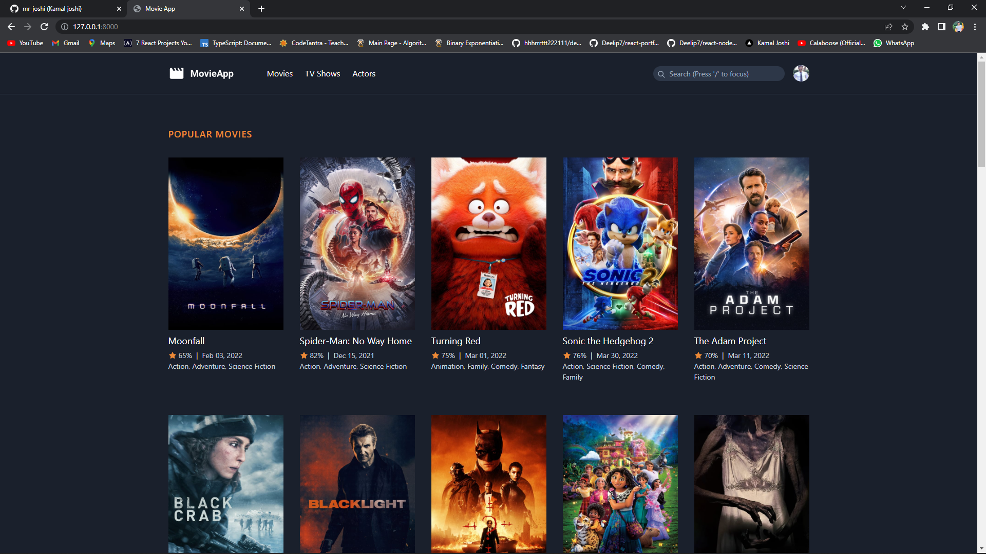The width and height of the screenshot is (986, 554).
Task: Open the Turning Red title link
Action: tap(456, 341)
